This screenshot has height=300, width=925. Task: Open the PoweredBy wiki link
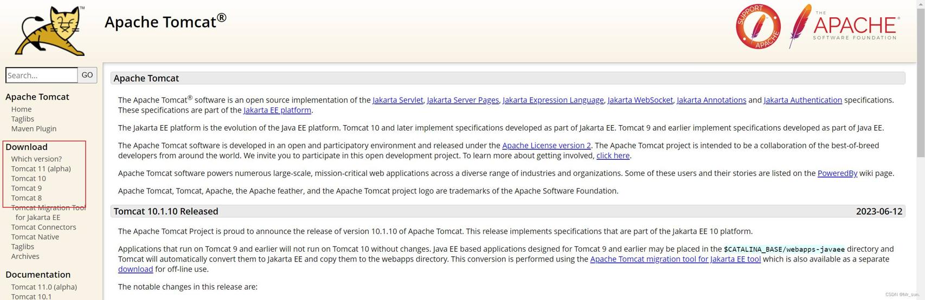pyautogui.click(x=837, y=174)
